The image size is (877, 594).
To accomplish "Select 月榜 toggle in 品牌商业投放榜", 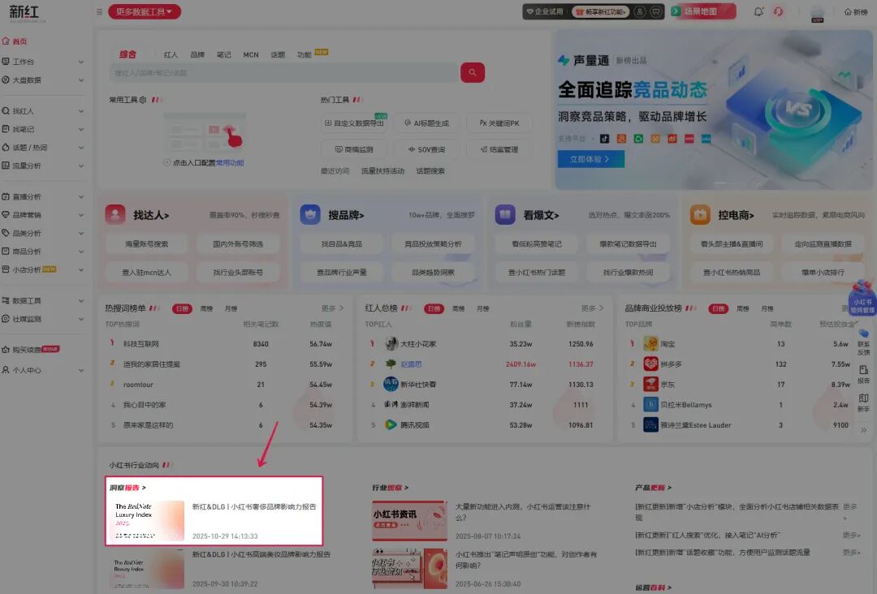I will pyautogui.click(x=767, y=308).
